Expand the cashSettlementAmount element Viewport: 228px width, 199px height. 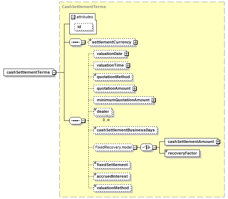tap(218, 142)
